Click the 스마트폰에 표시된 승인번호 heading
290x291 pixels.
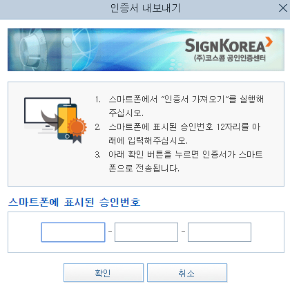tap(75, 202)
